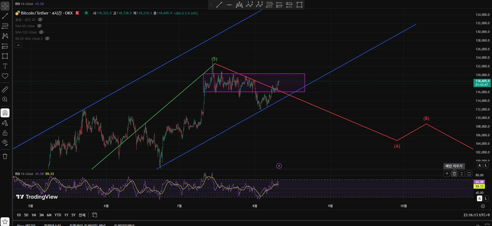Viewport: 492px width, 226px height.
Task: Delete the RSI pane
Action: [454, 174]
